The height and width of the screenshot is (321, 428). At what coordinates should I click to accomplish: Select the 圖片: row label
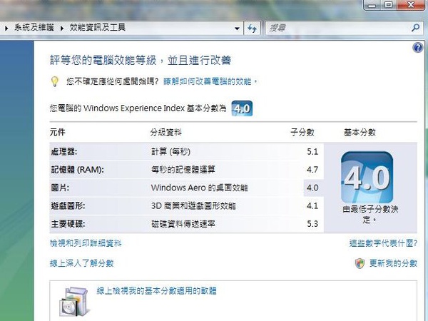60,188
